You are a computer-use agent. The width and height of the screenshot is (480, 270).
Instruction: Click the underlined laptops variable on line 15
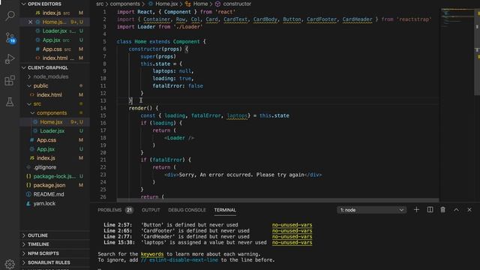click(237, 115)
